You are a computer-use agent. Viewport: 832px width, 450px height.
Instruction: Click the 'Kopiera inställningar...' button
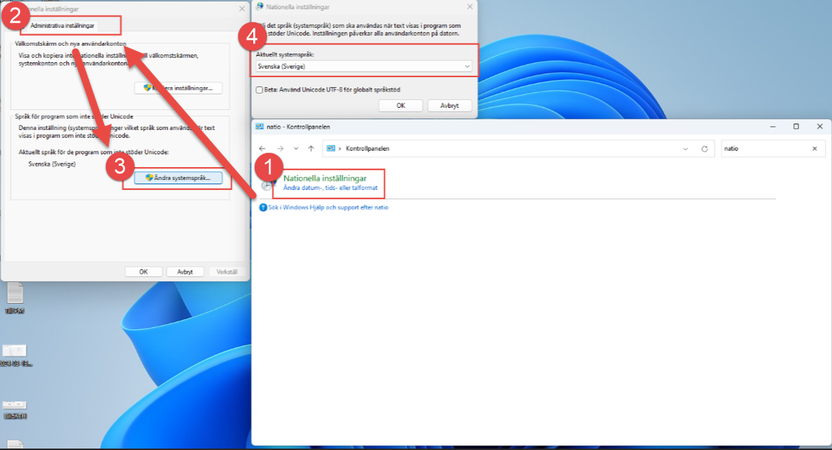[x=178, y=88]
